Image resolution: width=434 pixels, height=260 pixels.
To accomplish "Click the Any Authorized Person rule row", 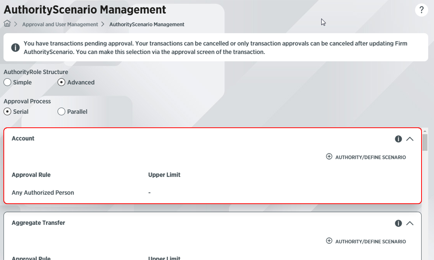I will coord(43,193).
